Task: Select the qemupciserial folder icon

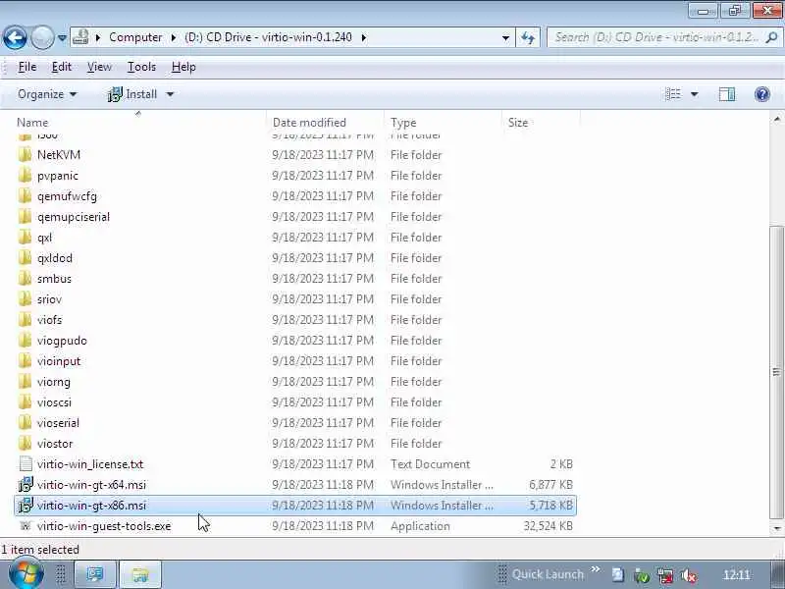Action: pos(26,216)
